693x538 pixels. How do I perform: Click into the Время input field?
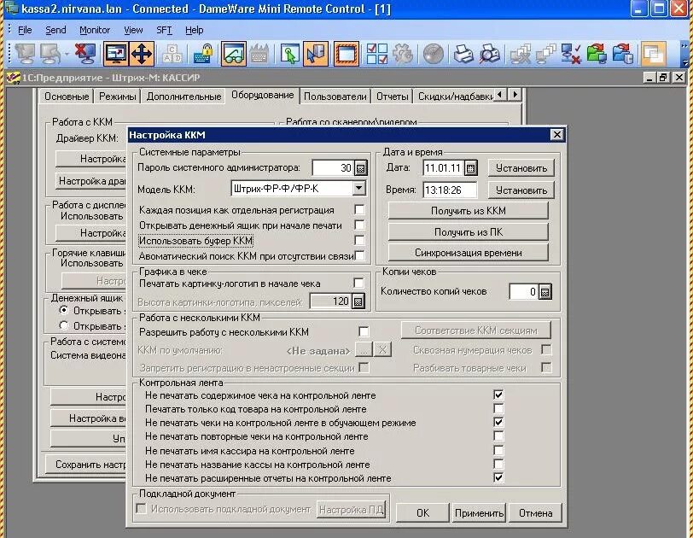450,190
